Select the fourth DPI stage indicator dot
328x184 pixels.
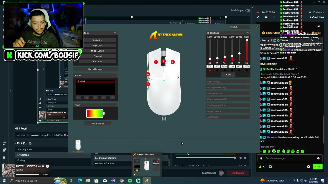click(x=232, y=70)
